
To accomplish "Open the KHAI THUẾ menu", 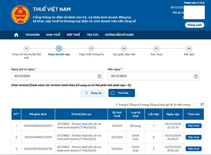I will click(x=53, y=35).
